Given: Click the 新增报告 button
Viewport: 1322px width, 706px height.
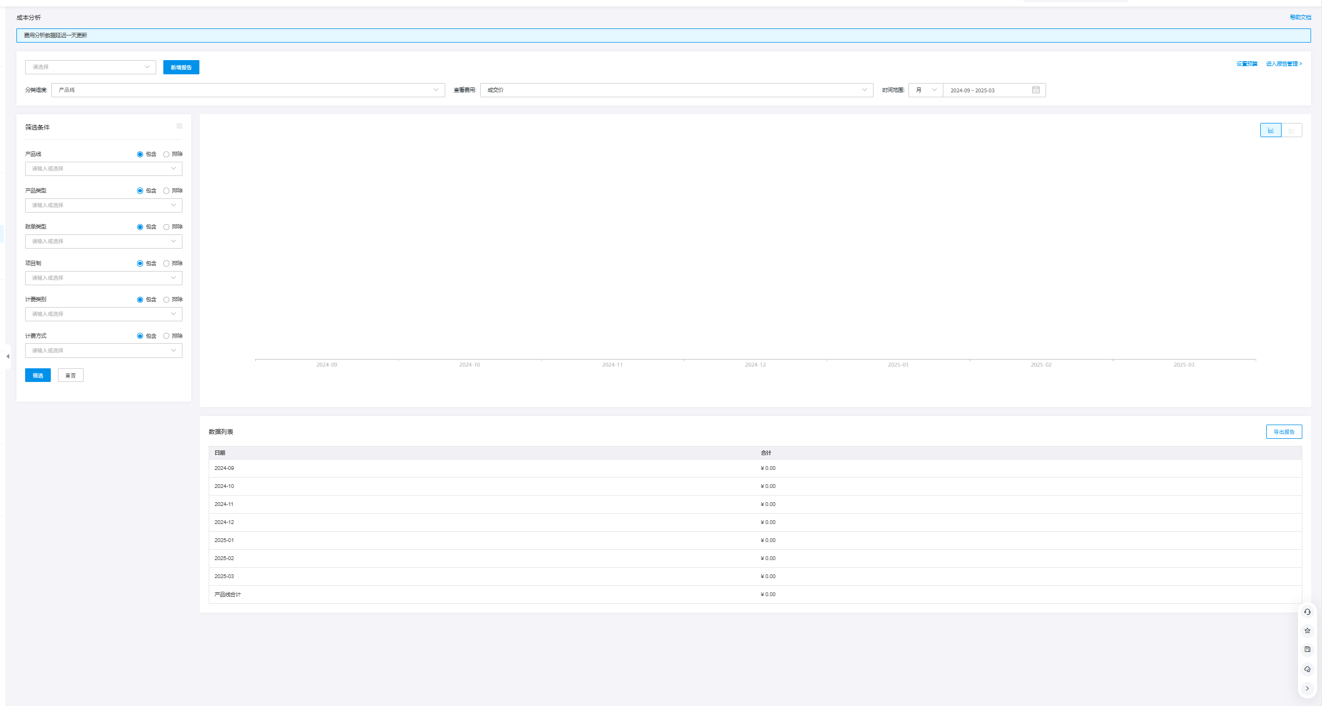Looking at the screenshot, I should (x=181, y=67).
